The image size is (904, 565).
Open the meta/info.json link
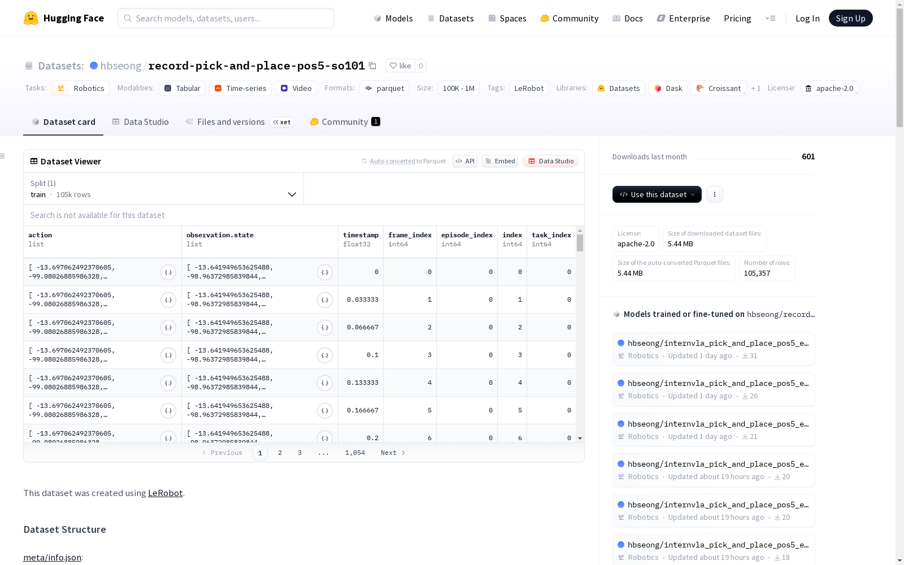click(x=52, y=557)
